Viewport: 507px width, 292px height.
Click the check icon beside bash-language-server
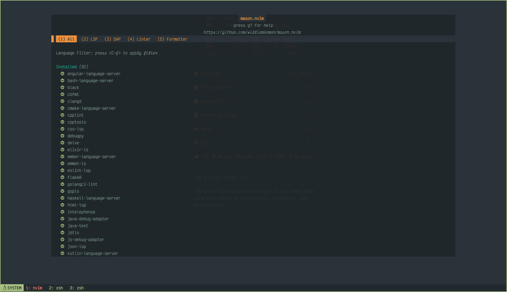(62, 81)
